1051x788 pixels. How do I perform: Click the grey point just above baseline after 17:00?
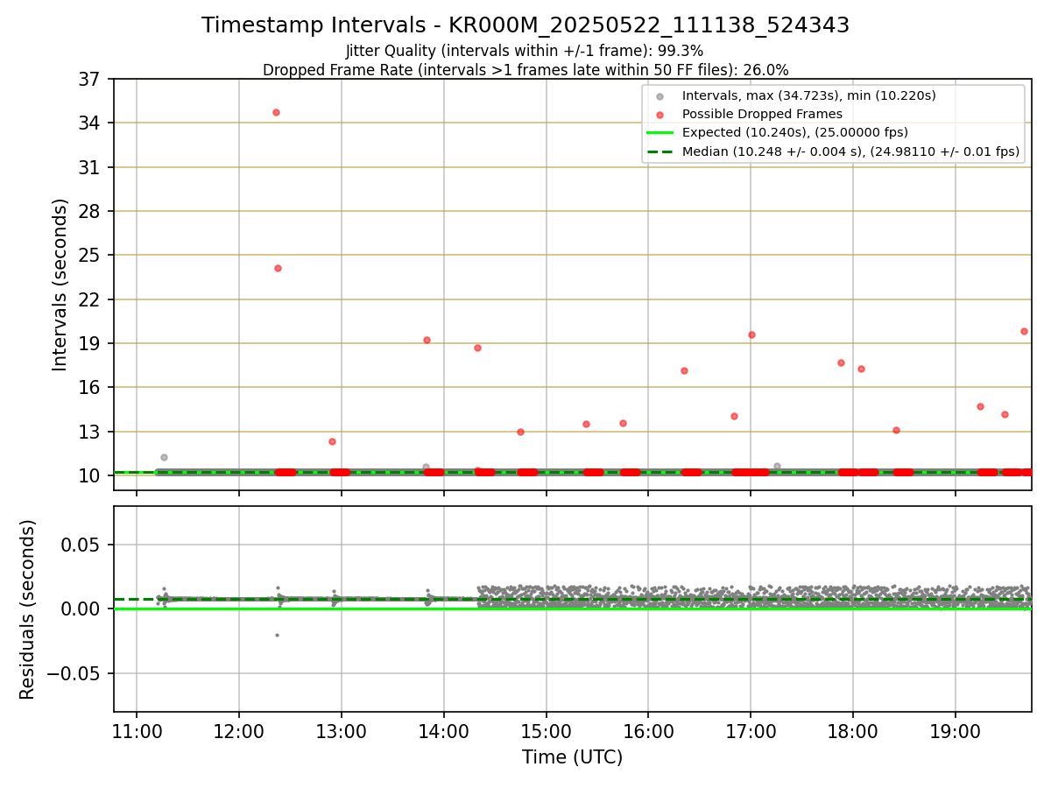click(x=777, y=466)
